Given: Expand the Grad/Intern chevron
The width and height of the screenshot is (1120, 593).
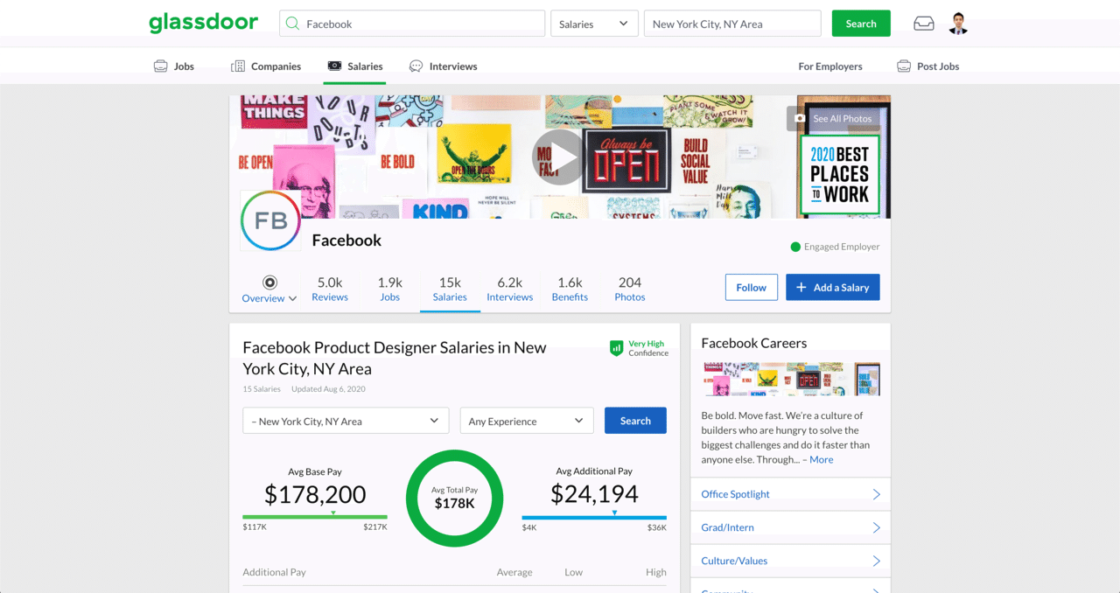Looking at the screenshot, I should pos(877,527).
